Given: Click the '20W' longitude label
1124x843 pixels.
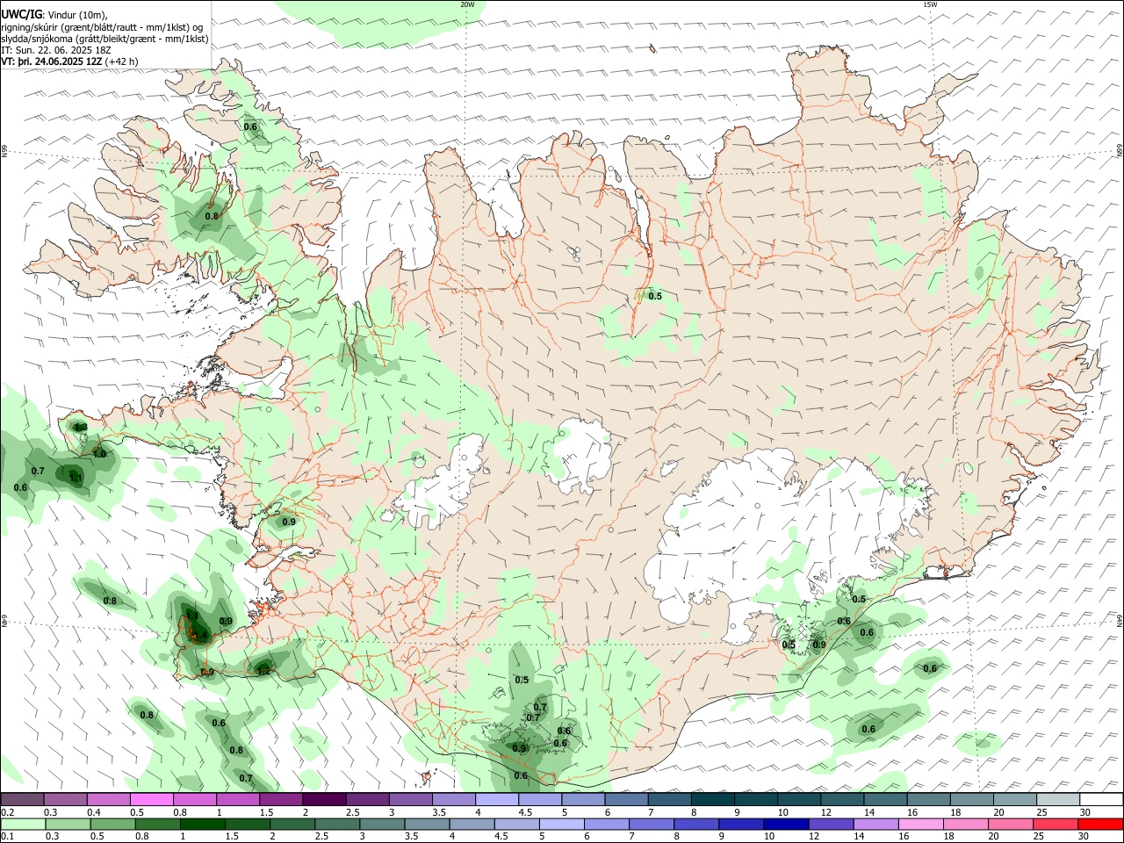Looking at the screenshot, I should point(467,4).
